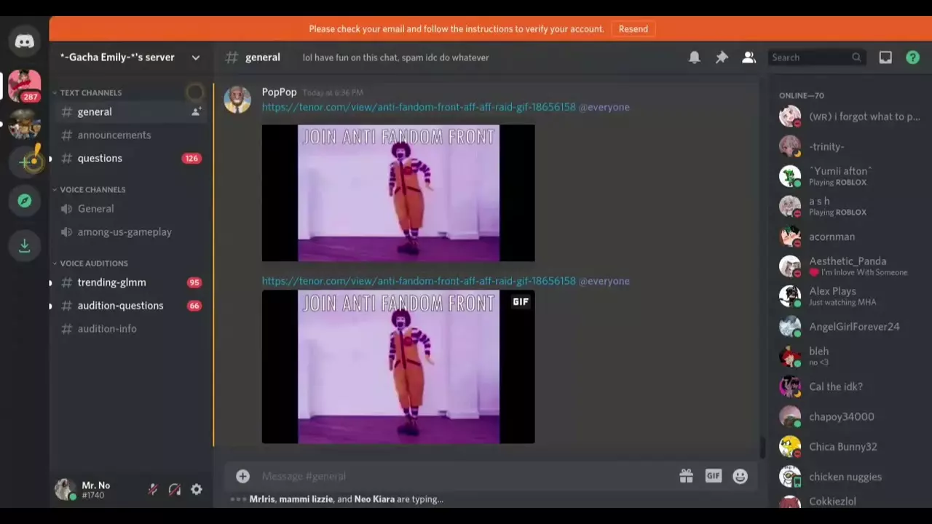The width and height of the screenshot is (932, 524).
Task: Open Gacha Emily server dropdown menu
Action: coord(195,57)
